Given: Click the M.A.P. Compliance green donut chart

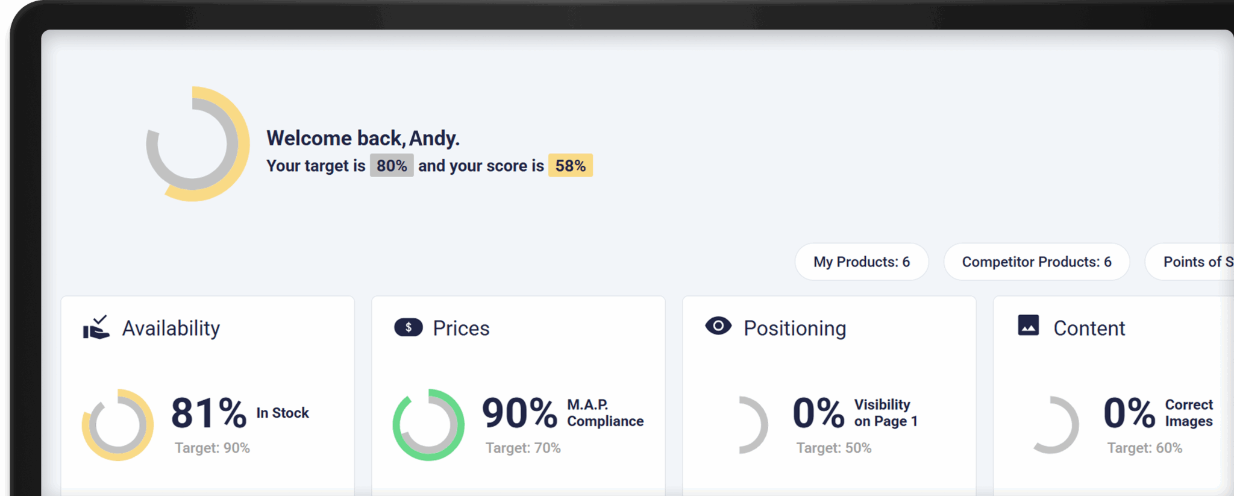Looking at the screenshot, I should [x=428, y=425].
